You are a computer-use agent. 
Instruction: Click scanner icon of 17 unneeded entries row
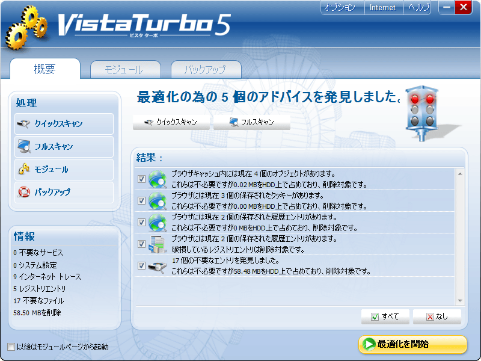(158, 266)
